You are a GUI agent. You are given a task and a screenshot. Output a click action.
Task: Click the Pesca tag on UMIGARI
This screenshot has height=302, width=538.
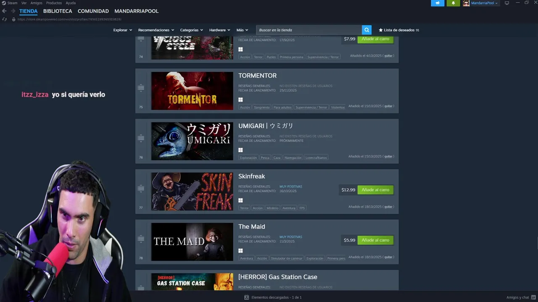[x=265, y=158]
